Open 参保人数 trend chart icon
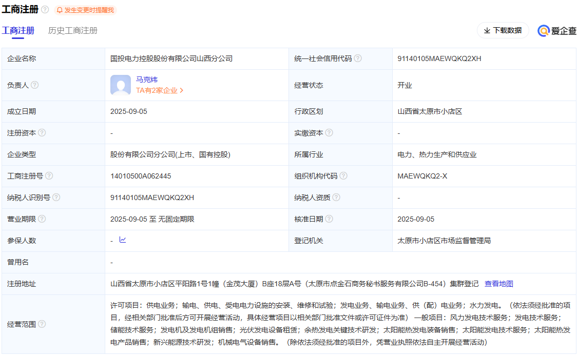 tap(123, 240)
